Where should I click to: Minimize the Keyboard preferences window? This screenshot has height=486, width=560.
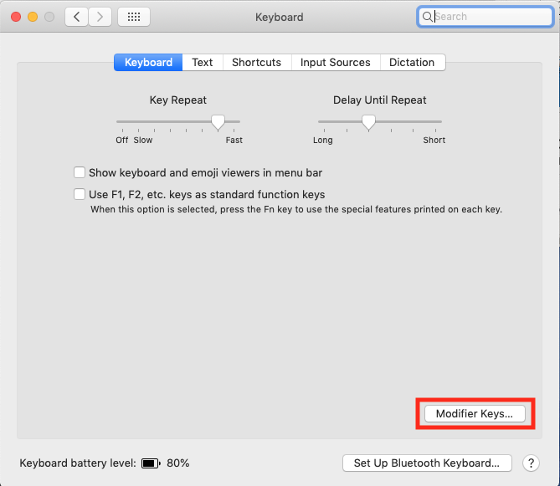33,17
